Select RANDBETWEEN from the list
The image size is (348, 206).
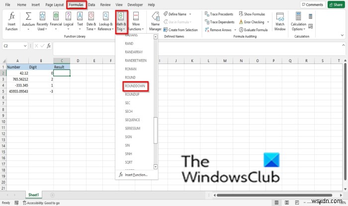click(x=136, y=61)
